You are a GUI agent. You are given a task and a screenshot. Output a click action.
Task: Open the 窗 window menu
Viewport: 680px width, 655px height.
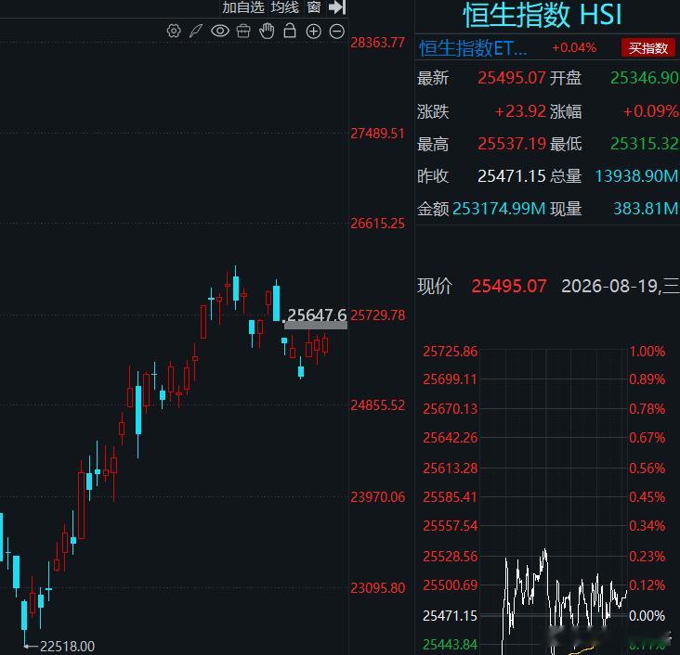click(x=314, y=6)
